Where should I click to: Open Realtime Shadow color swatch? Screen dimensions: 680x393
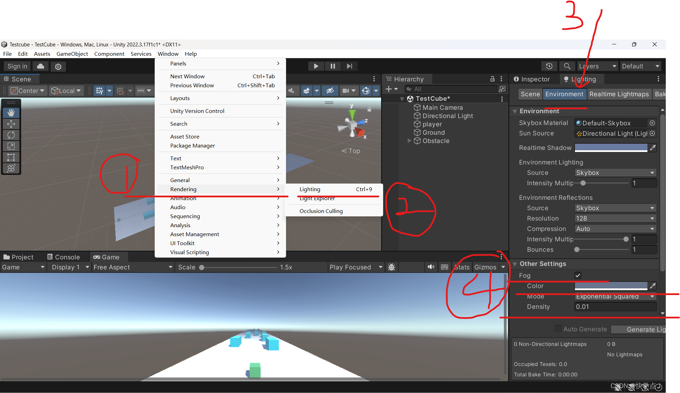coord(611,148)
